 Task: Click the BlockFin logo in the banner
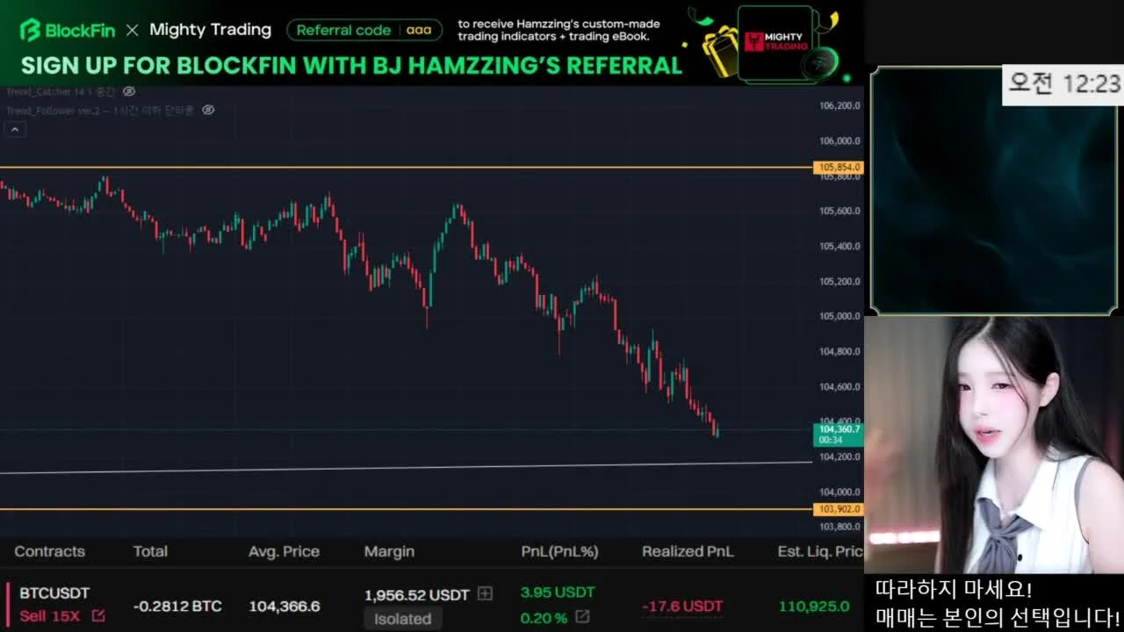click(67, 30)
